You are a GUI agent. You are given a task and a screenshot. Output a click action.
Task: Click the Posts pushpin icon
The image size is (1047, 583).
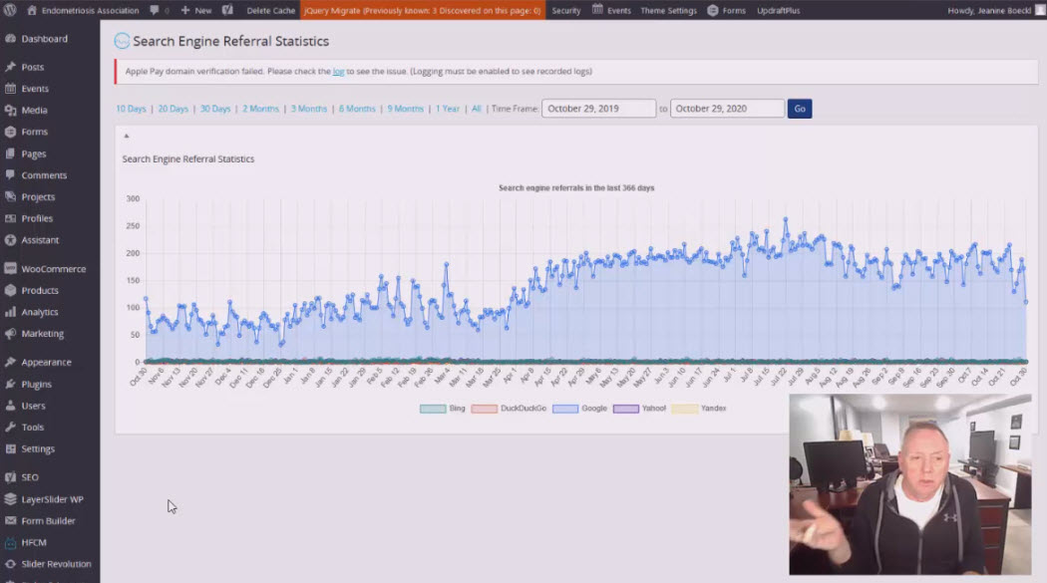click(x=10, y=67)
